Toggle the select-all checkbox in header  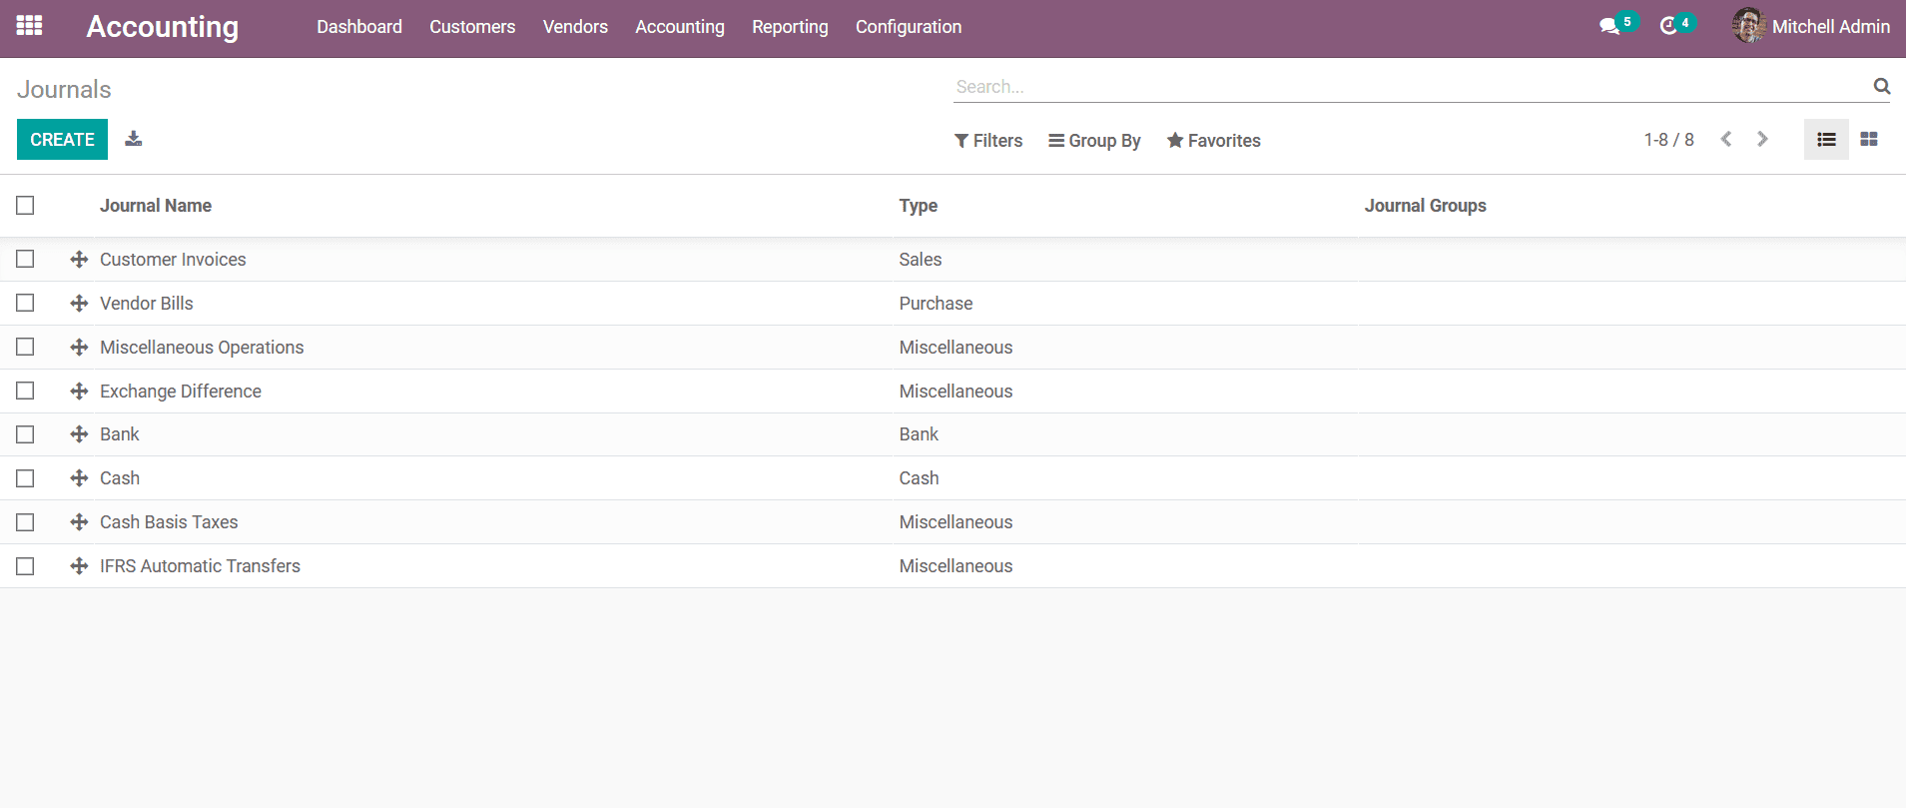point(25,206)
